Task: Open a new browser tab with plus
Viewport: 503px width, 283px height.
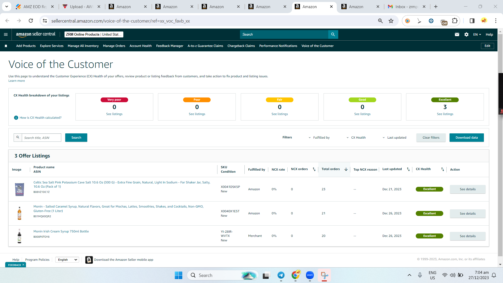Action: click(x=436, y=7)
